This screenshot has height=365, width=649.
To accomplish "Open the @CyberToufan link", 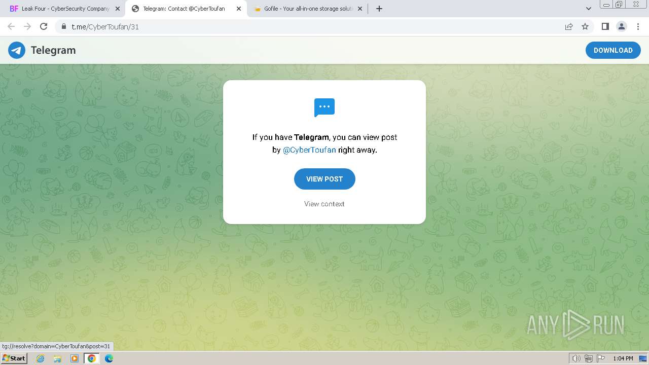I will (309, 150).
